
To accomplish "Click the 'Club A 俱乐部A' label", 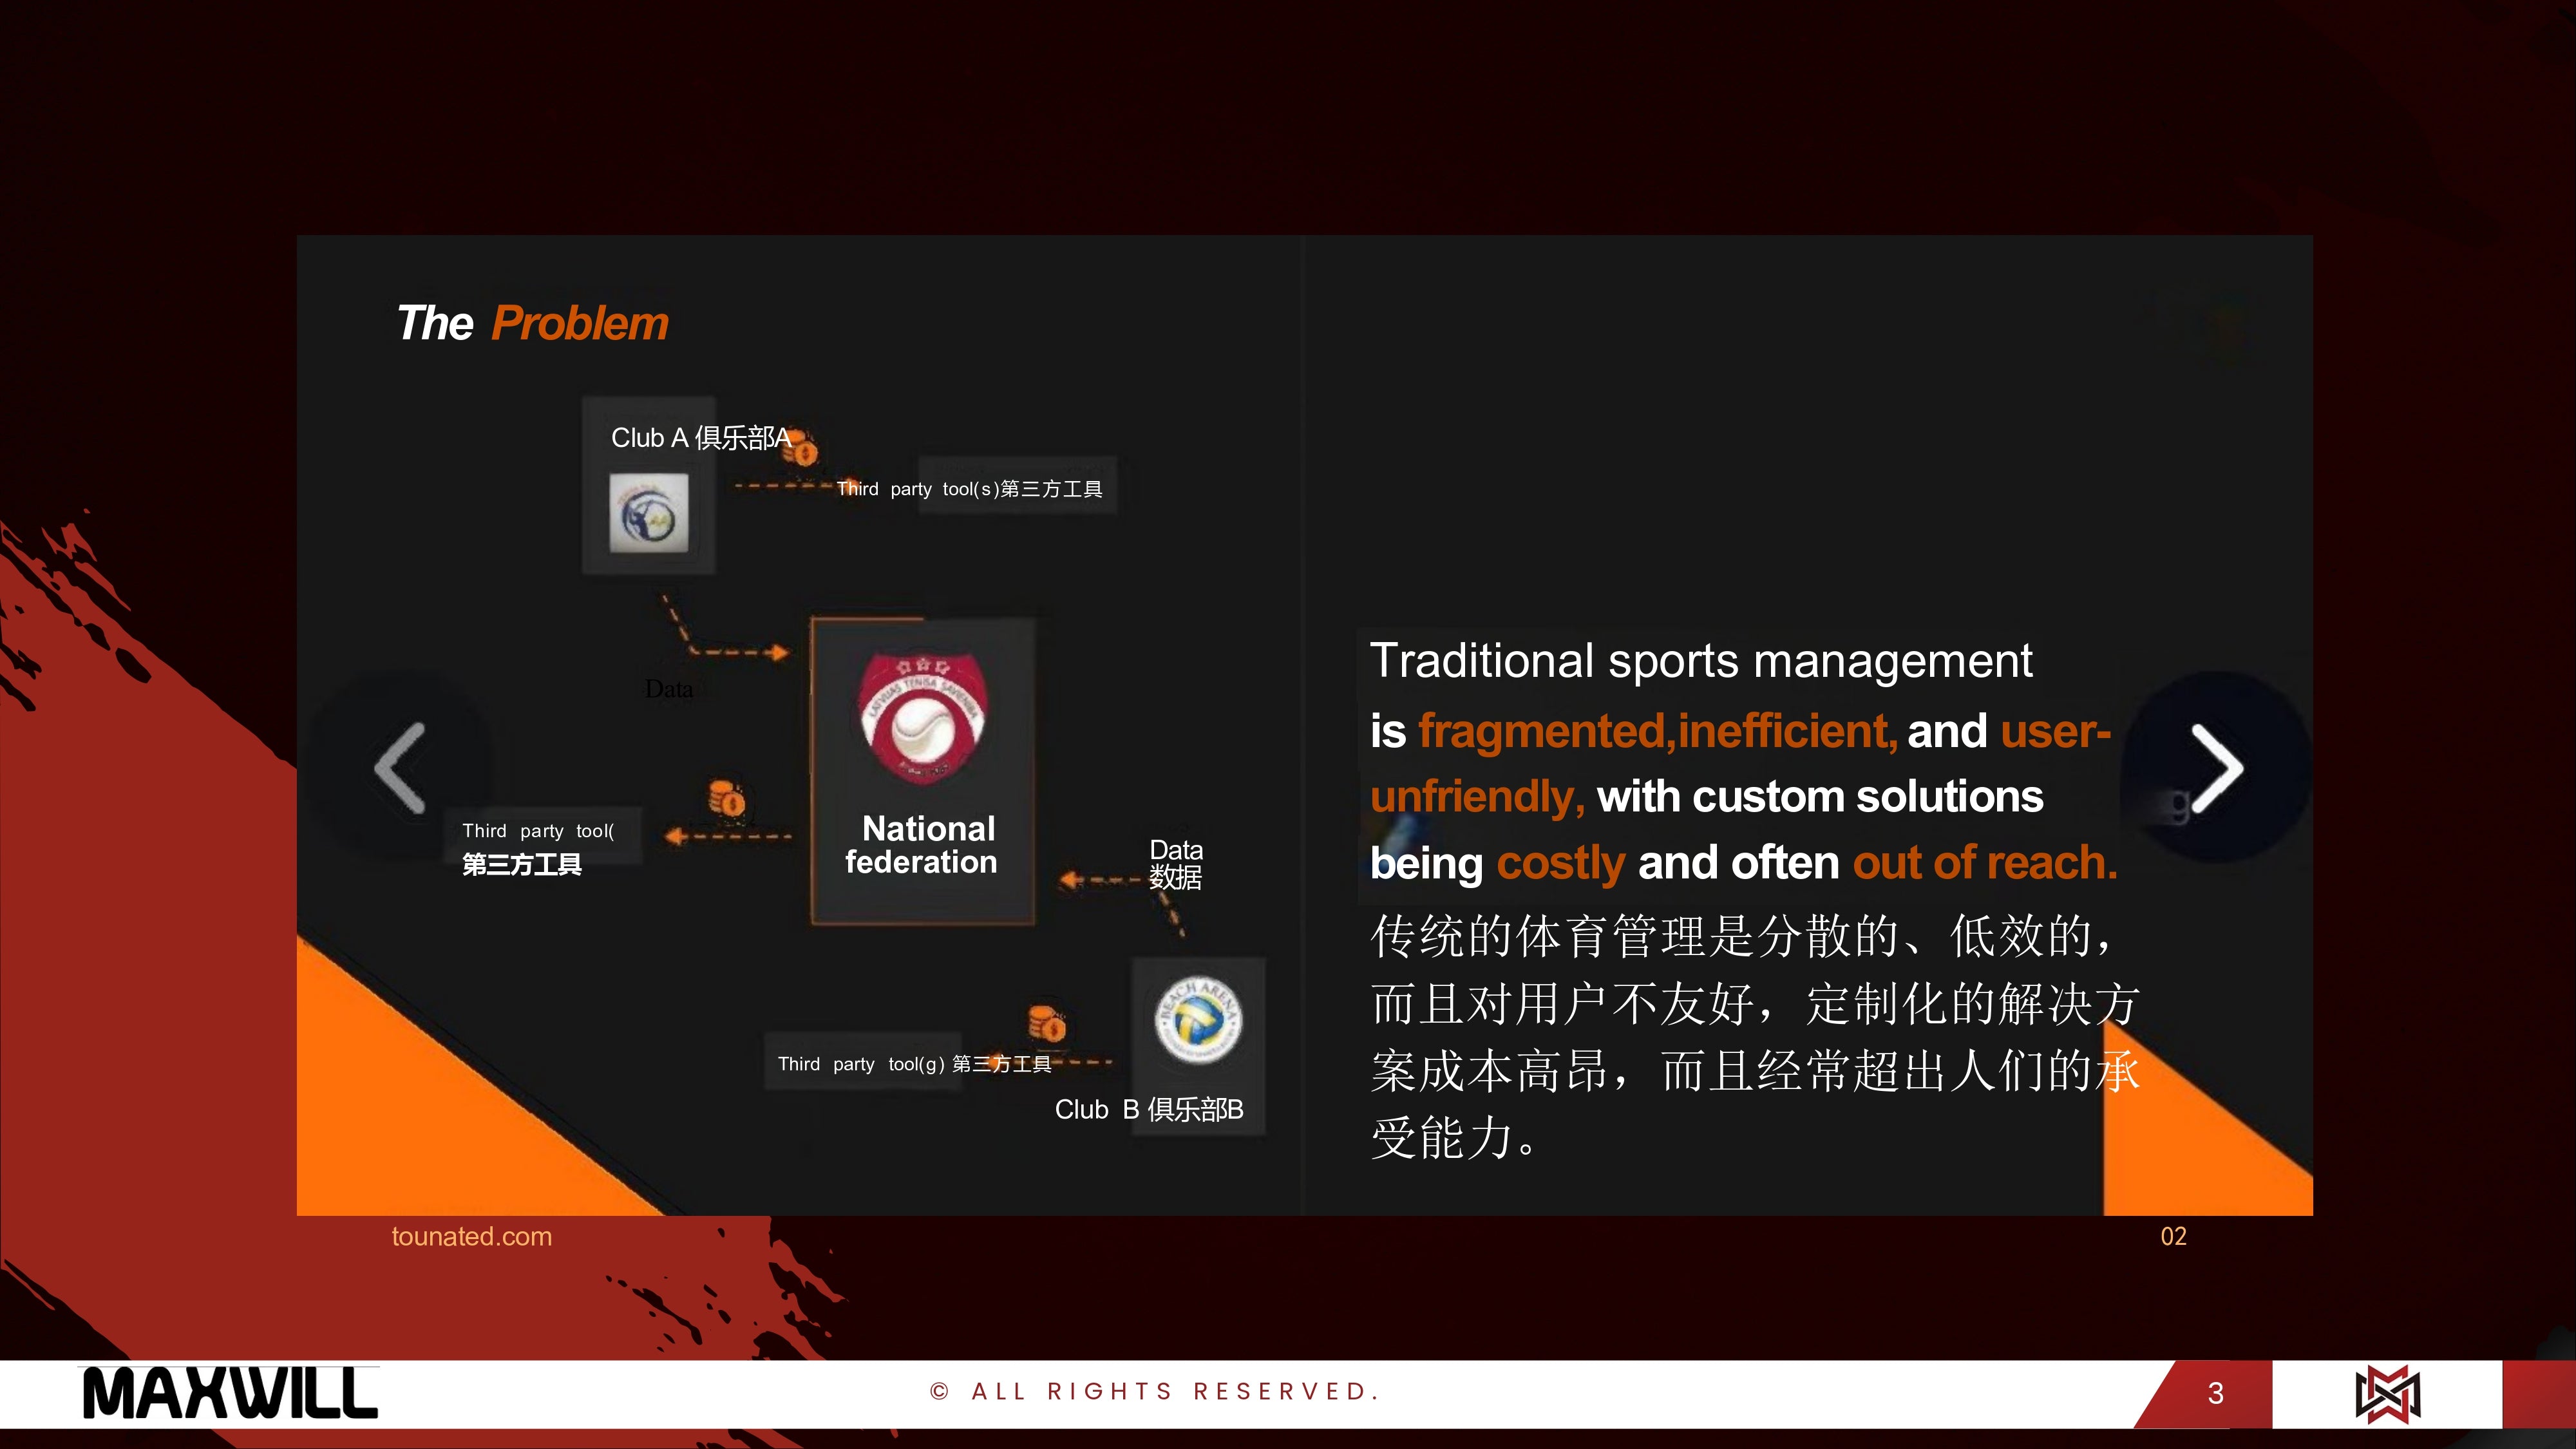I will tap(701, 438).
